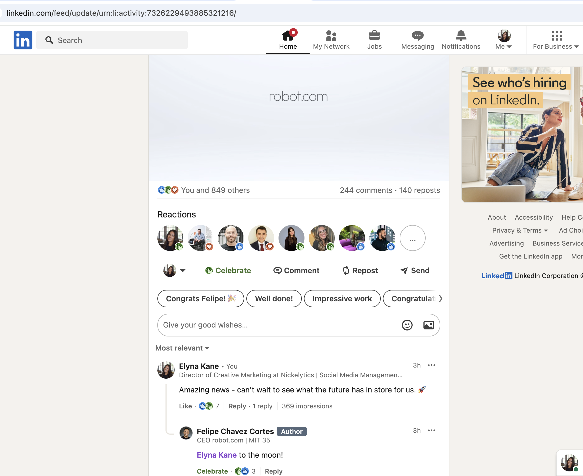
Task: Open the Jobs briefcase icon
Action: tap(374, 36)
